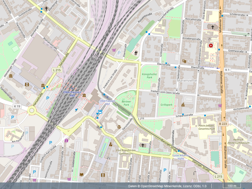The width and height of the screenshot is (252, 189).
Task: Click the Marienviertel district label
Action: [x=187, y=80]
